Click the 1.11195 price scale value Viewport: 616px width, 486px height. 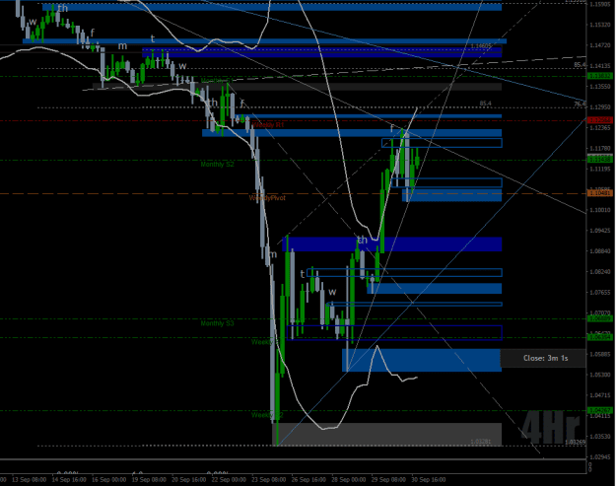(x=600, y=169)
